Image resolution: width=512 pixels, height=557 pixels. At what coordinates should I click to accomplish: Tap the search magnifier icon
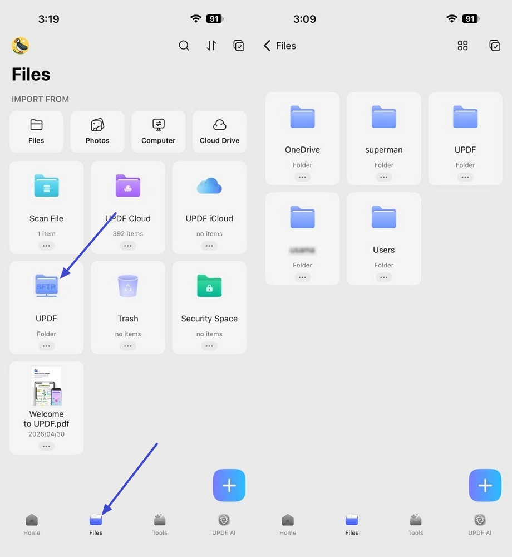(184, 46)
